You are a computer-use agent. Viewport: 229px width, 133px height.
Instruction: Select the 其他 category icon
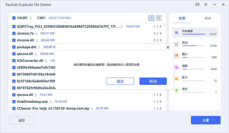177,44
